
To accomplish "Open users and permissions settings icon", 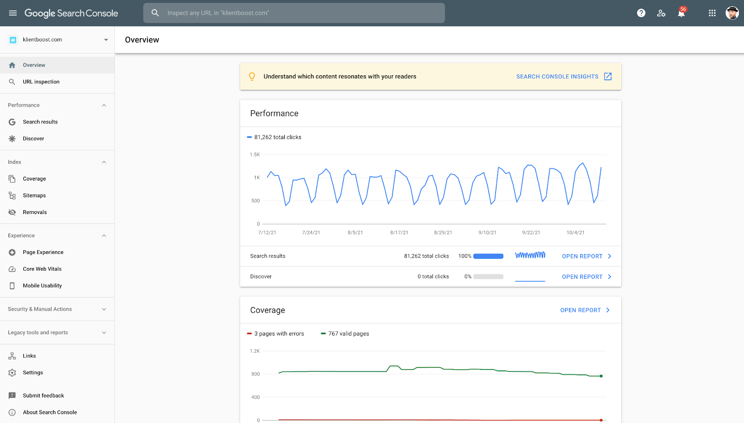I will click(x=661, y=13).
